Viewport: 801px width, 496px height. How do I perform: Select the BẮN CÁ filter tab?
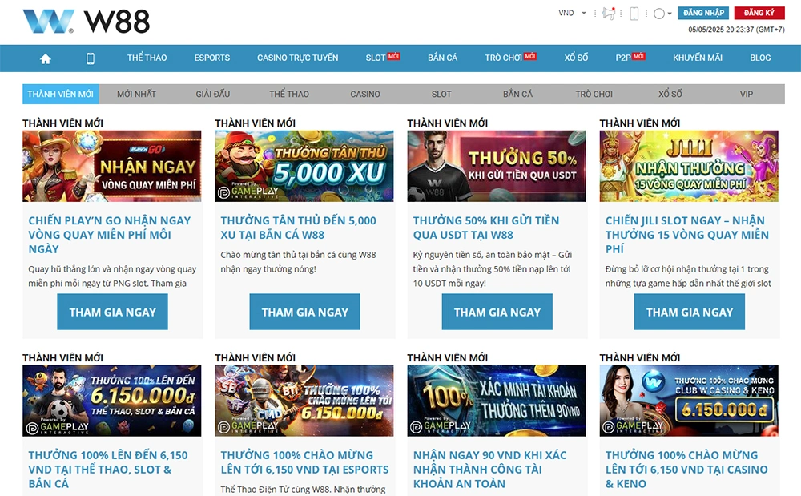(517, 94)
